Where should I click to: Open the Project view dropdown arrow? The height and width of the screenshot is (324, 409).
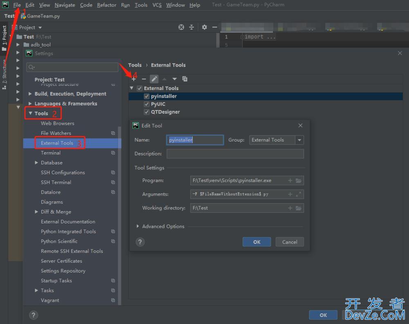click(40, 27)
